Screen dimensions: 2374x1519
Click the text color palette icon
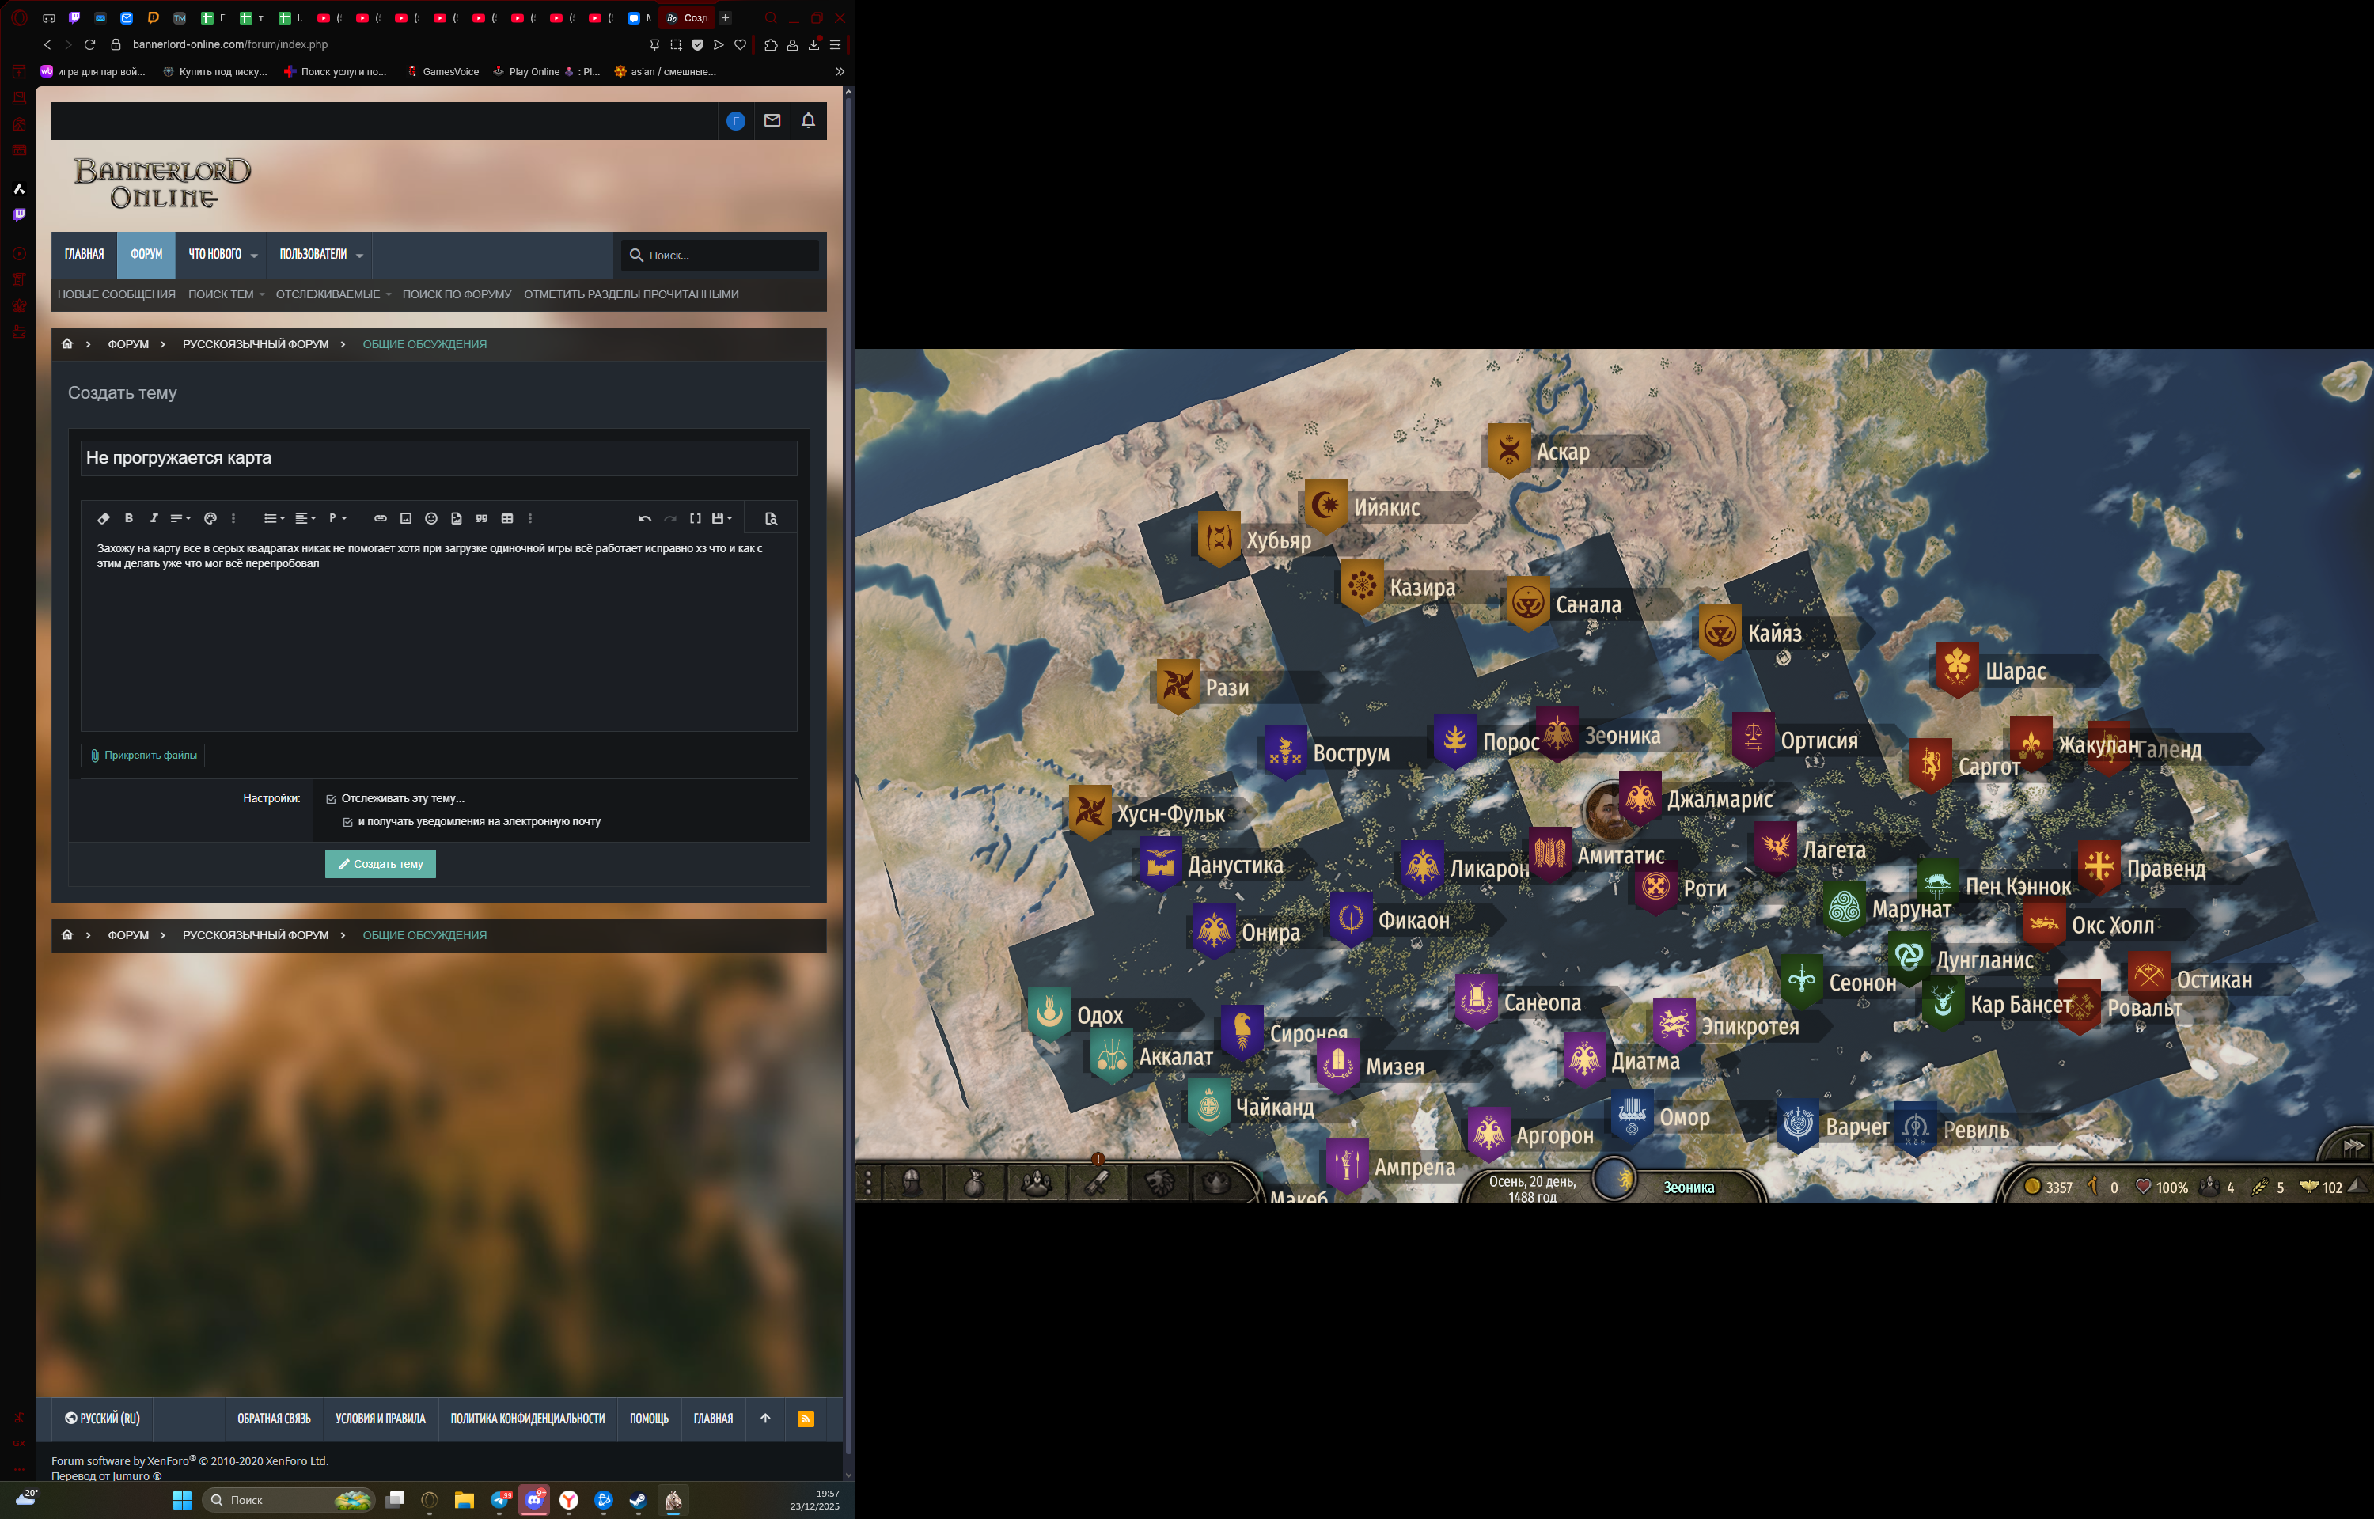pos(210,518)
